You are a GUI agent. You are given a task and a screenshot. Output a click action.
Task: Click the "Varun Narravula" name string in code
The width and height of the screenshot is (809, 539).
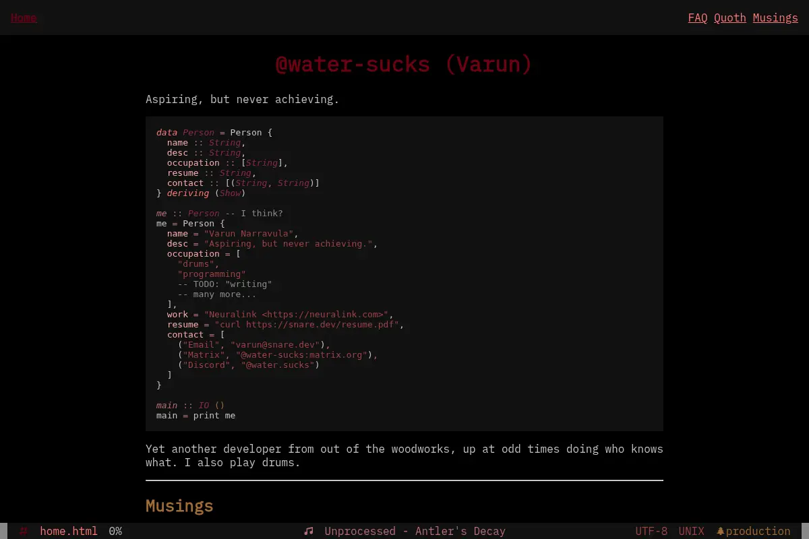click(x=249, y=234)
